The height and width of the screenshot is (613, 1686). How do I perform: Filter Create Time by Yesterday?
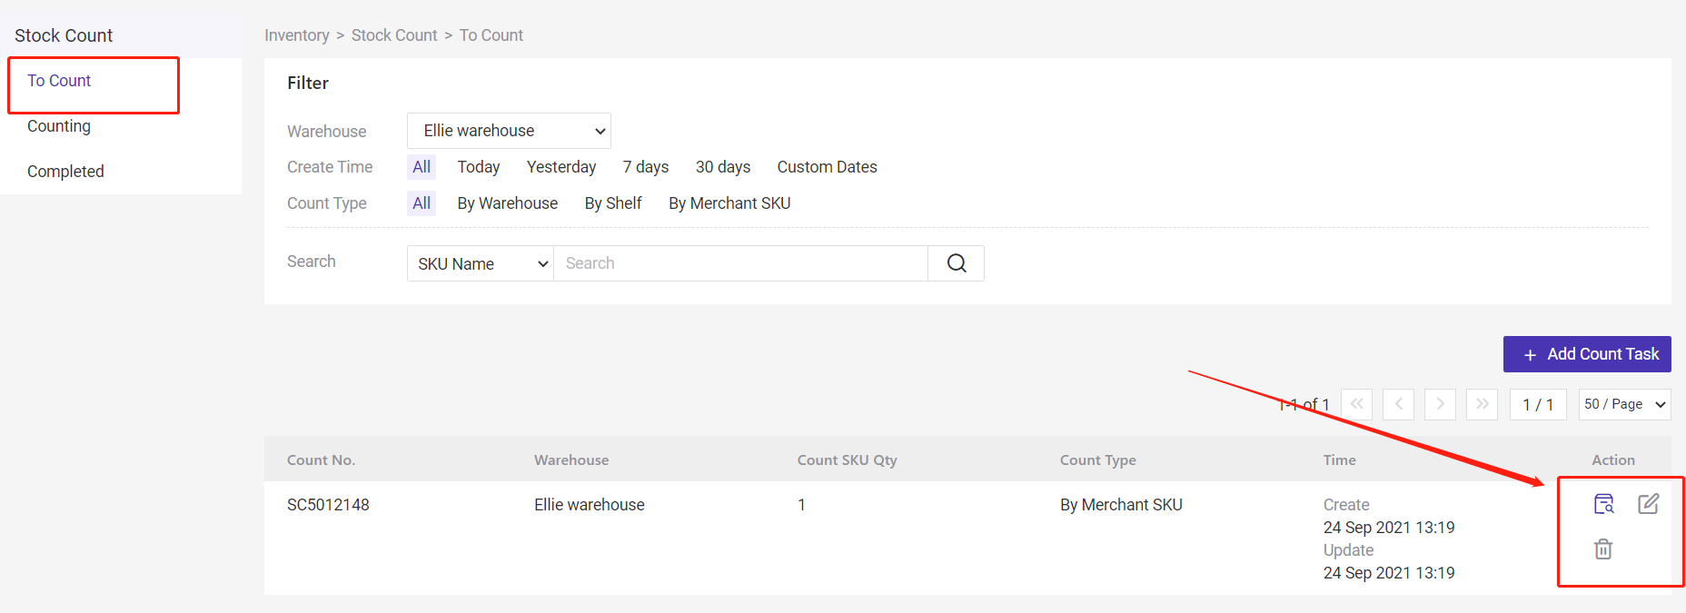pyautogui.click(x=561, y=167)
